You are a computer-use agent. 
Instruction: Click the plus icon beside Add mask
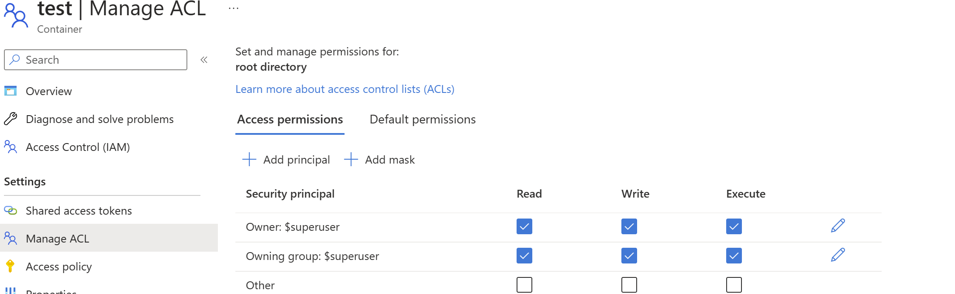coord(351,159)
